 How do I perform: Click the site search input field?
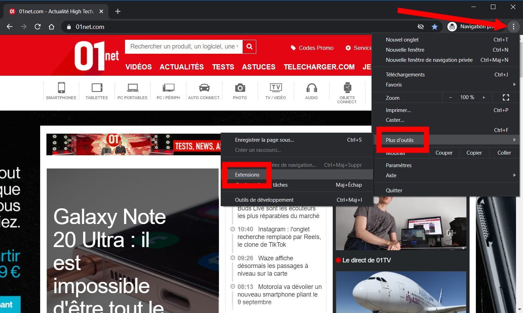(184, 46)
